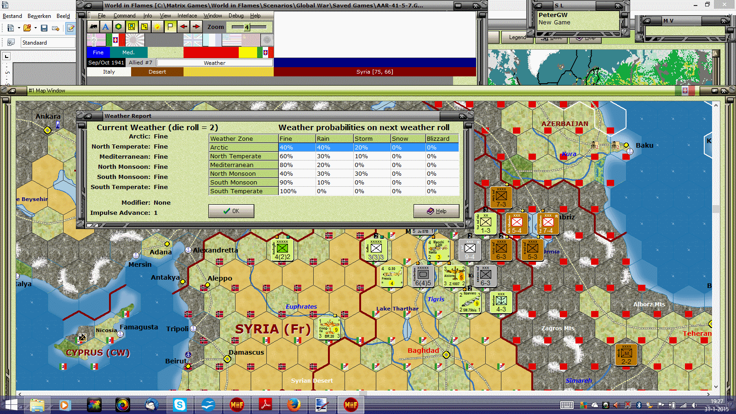Open the Command menu
This screenshot has height=414, width=736.
125,16
